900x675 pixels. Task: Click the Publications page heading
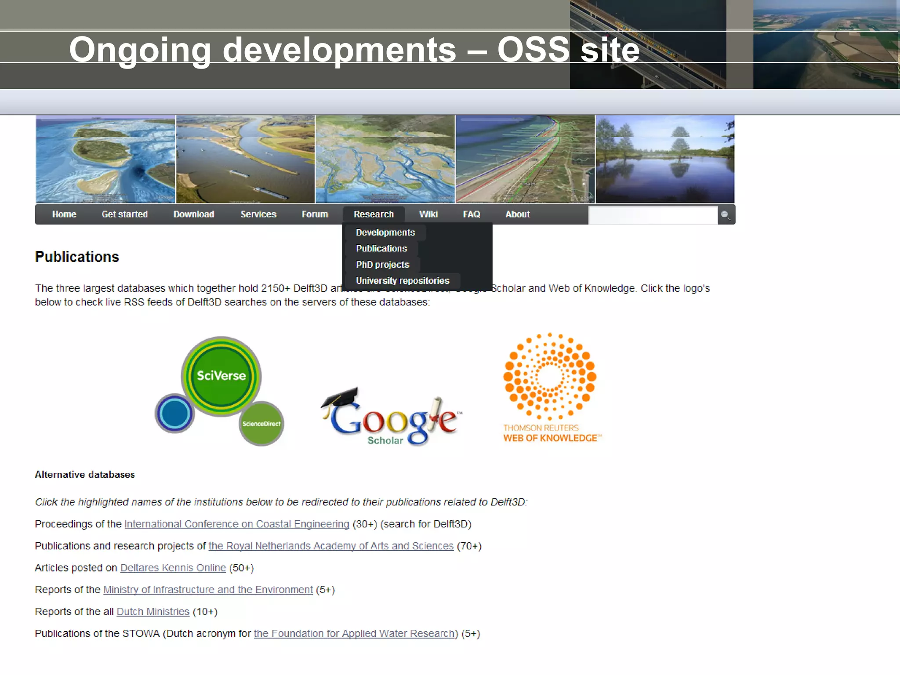pos(77,257)
